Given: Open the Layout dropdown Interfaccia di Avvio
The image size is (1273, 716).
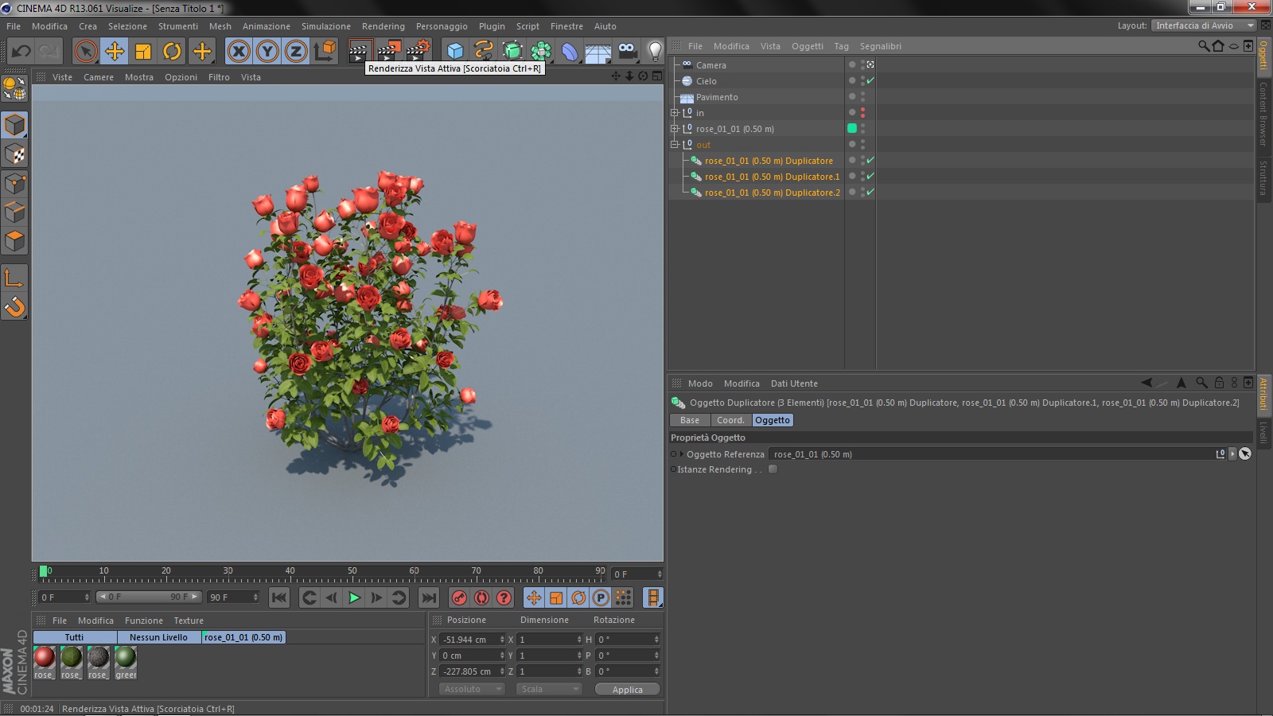Looking at the screenshot, I should [x=1204, y=25].
